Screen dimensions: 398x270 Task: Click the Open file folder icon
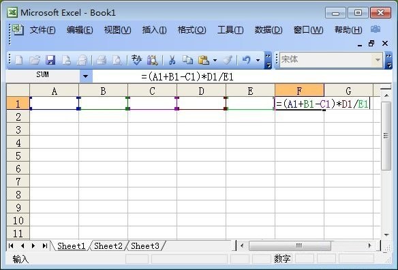pos(35,60)
